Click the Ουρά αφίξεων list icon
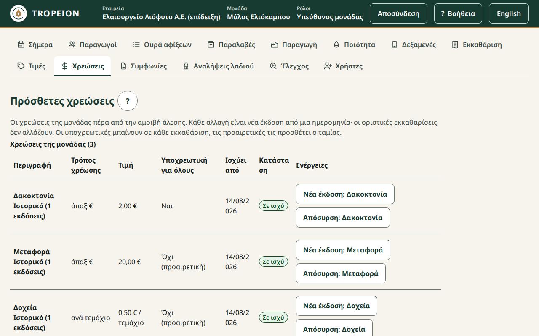The height and width of the screenshot is (336, 539). pyautogui.click(x=136, y=45)
